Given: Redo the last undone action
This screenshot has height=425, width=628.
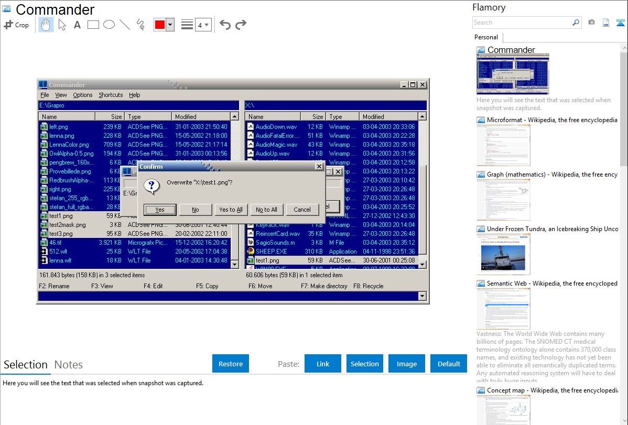Looking at the screenshot, I should [241, 25].
